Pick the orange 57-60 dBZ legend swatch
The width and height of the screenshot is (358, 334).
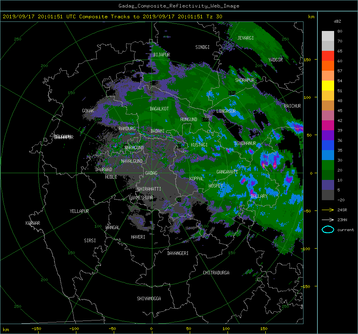click(x=328, y=66)
